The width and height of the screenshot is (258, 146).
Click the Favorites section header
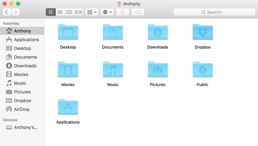click(x=11, y=24)
